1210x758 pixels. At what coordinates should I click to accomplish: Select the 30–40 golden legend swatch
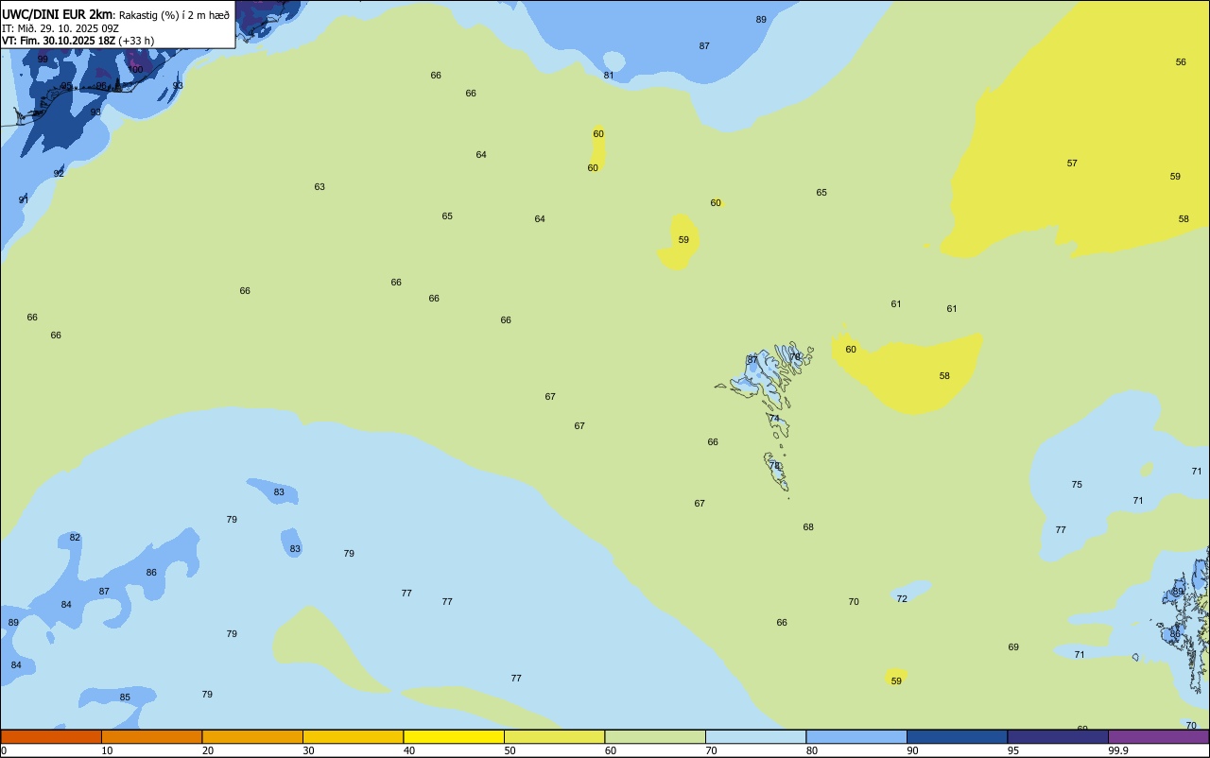tap(353, 736)
